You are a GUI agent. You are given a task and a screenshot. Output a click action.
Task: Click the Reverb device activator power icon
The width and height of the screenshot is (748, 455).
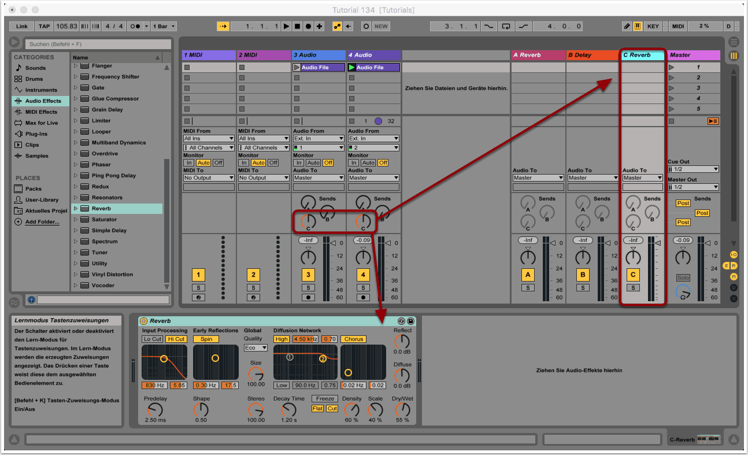click(144, 321)
